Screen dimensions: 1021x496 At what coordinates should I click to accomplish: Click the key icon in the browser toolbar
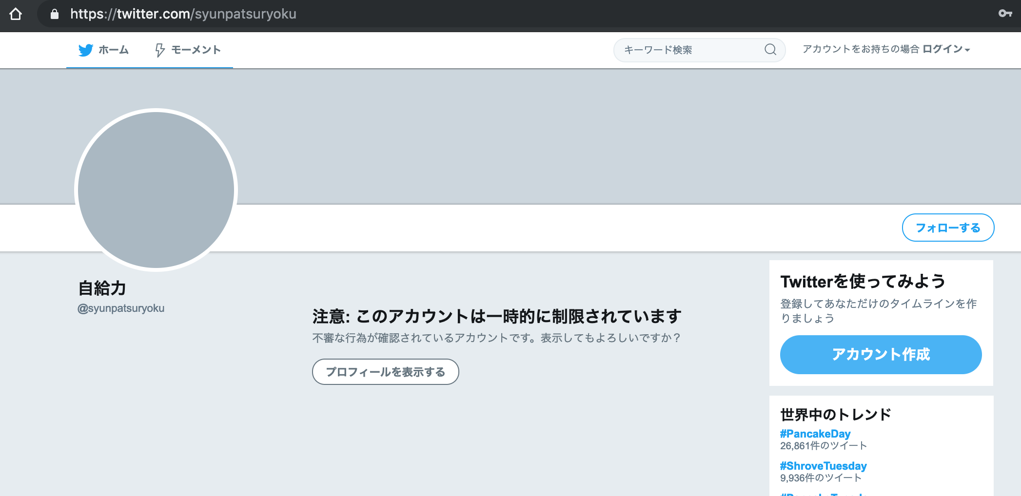(1006, 14)
